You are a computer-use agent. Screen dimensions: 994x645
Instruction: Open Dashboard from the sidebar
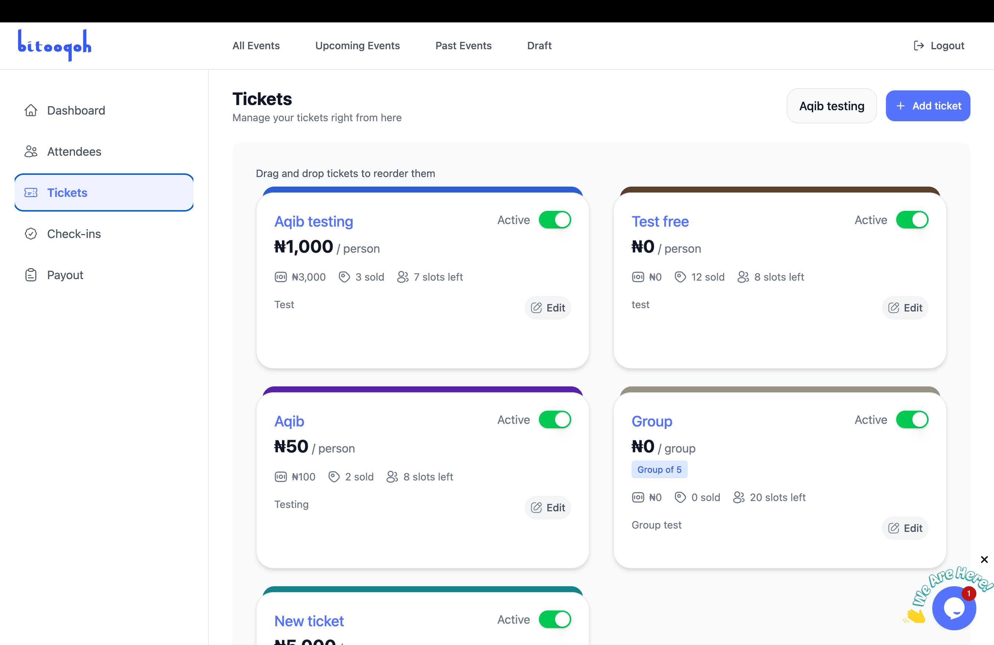tap(104, 110)
